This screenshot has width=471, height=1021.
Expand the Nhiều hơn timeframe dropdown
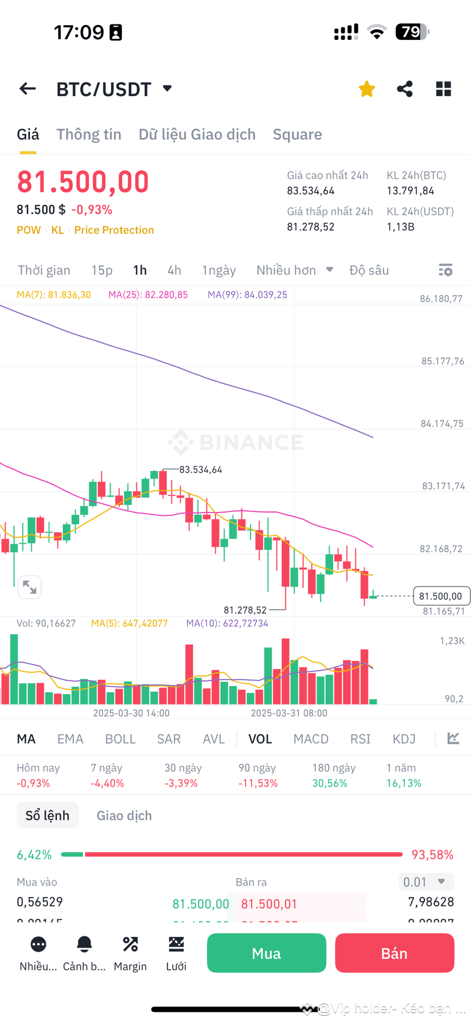click(295, 270)
